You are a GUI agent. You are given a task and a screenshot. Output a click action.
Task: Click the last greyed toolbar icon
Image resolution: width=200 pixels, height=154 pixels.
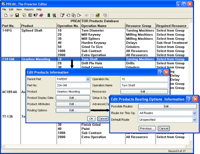(105, 16)
